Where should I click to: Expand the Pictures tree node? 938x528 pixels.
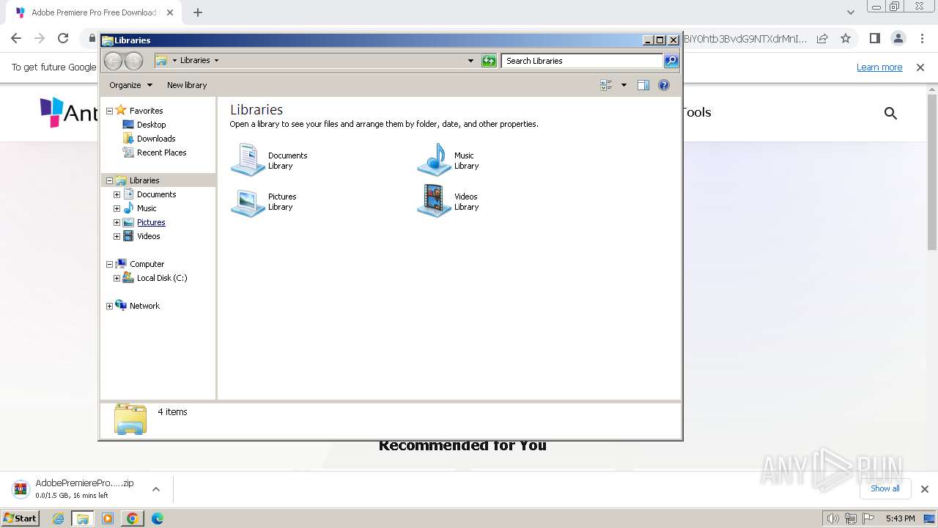117,222
